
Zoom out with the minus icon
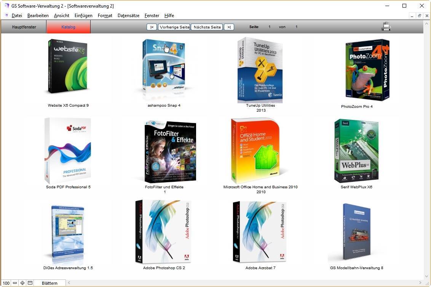pyautogui.click(x=15, y=283)
